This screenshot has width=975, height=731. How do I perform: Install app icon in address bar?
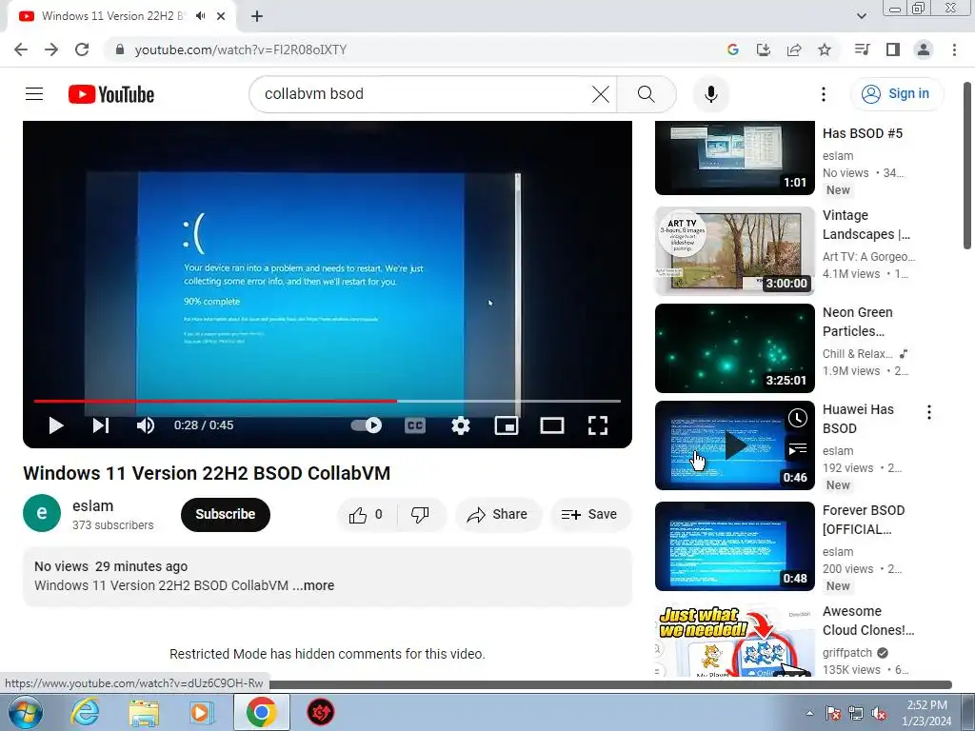pos(763,49)
